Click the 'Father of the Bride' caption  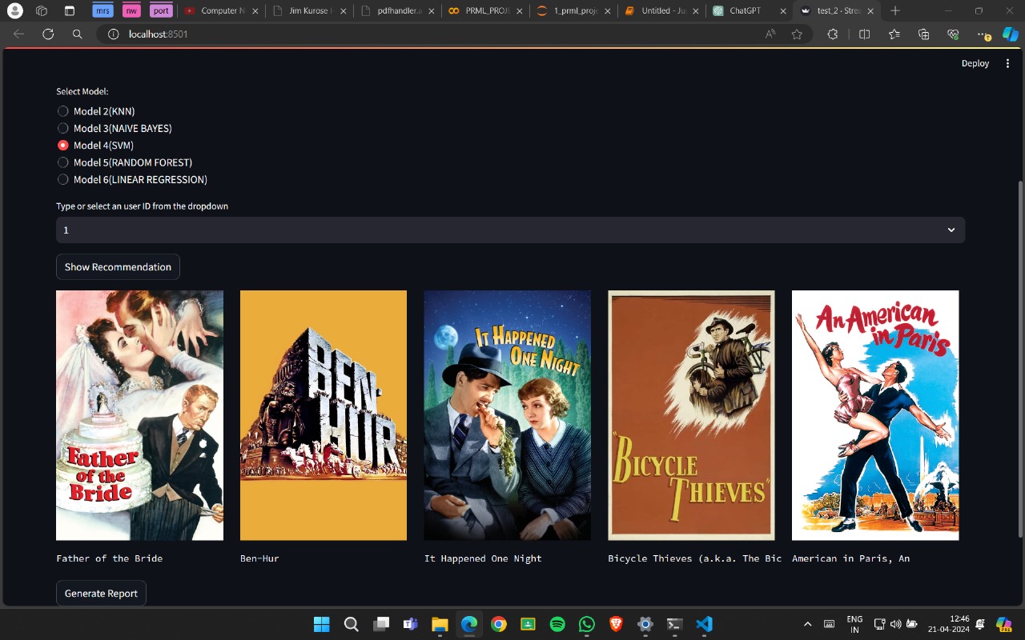pos(109,558)
